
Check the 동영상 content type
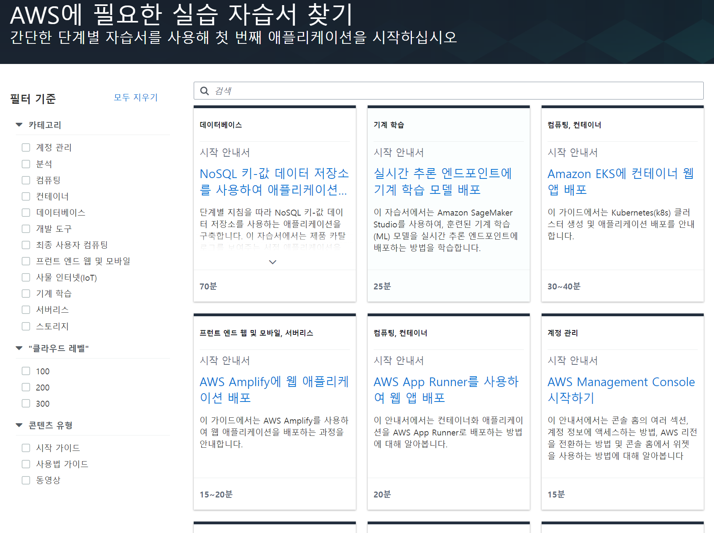click(26, 480)
